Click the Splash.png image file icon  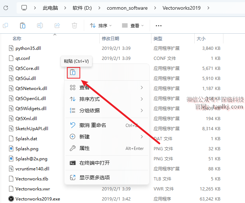coord(11,149)
